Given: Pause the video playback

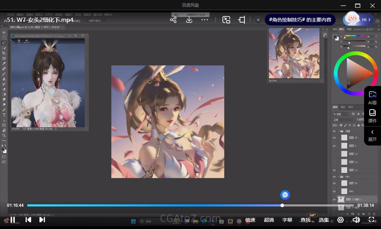Looking at the screenshot, I should pos(13,220).
